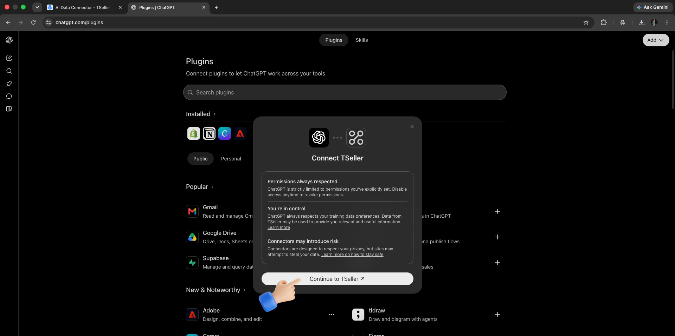This screenshot has height=336, width=675.
Task: Open the pinned items sidebar icon
Action: click(9, 84)
